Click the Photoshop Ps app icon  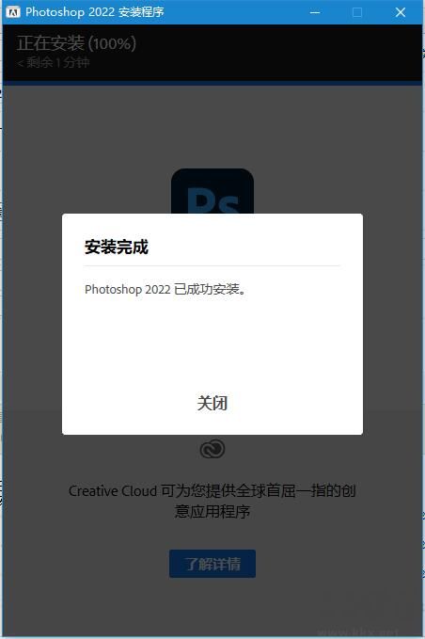(212, 191)
